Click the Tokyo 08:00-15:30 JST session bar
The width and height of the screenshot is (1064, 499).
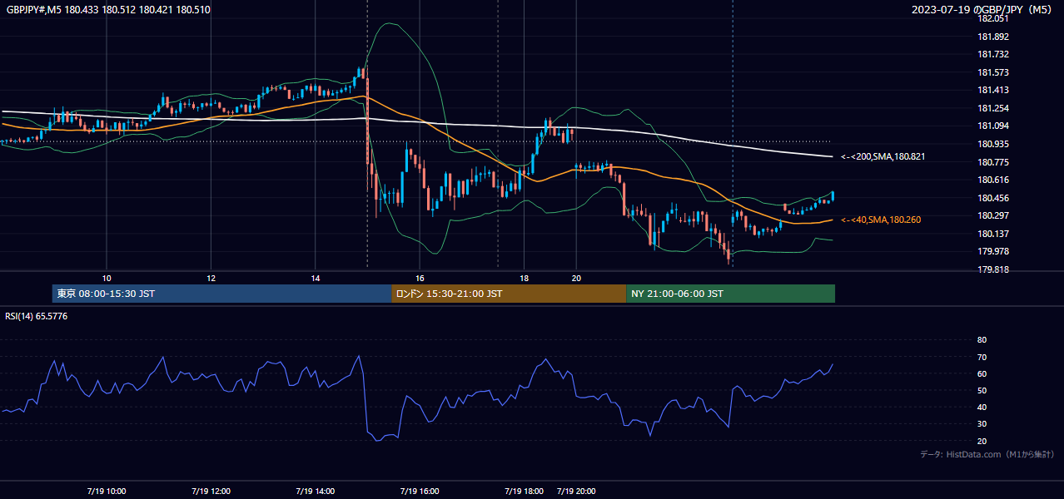[x=221, y=294]
